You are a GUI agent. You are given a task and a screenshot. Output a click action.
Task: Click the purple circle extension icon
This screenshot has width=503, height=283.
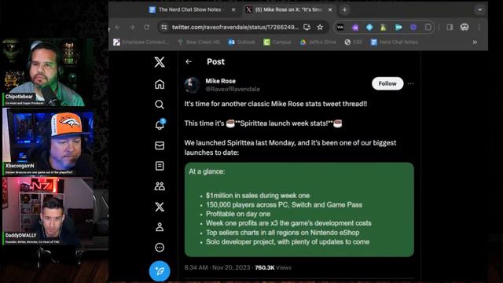[413, 28]
